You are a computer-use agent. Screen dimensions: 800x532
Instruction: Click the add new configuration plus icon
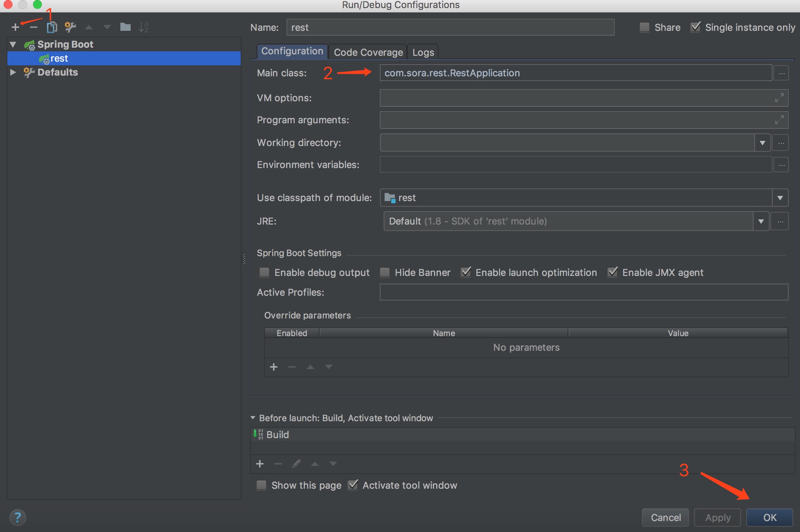[x=15, y=27]
